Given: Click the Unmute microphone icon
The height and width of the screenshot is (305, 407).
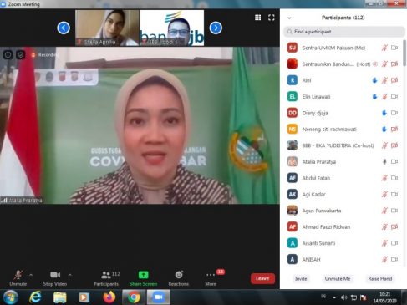Looking at the screenshot, I should point(18,275).
